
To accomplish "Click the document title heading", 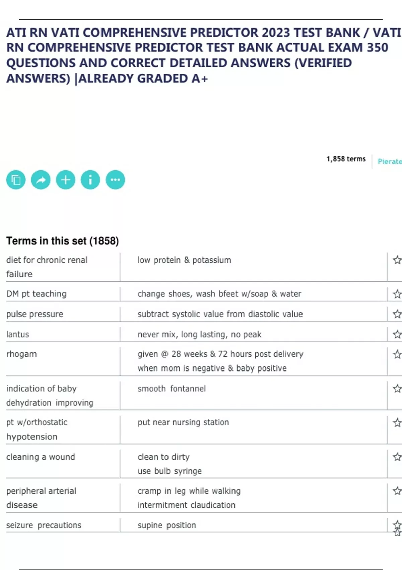I will pyautogui.click(x=201, y=55).
